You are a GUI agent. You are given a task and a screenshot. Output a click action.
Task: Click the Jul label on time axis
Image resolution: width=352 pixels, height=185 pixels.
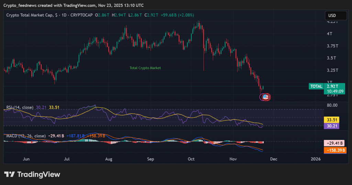point(67,159)
